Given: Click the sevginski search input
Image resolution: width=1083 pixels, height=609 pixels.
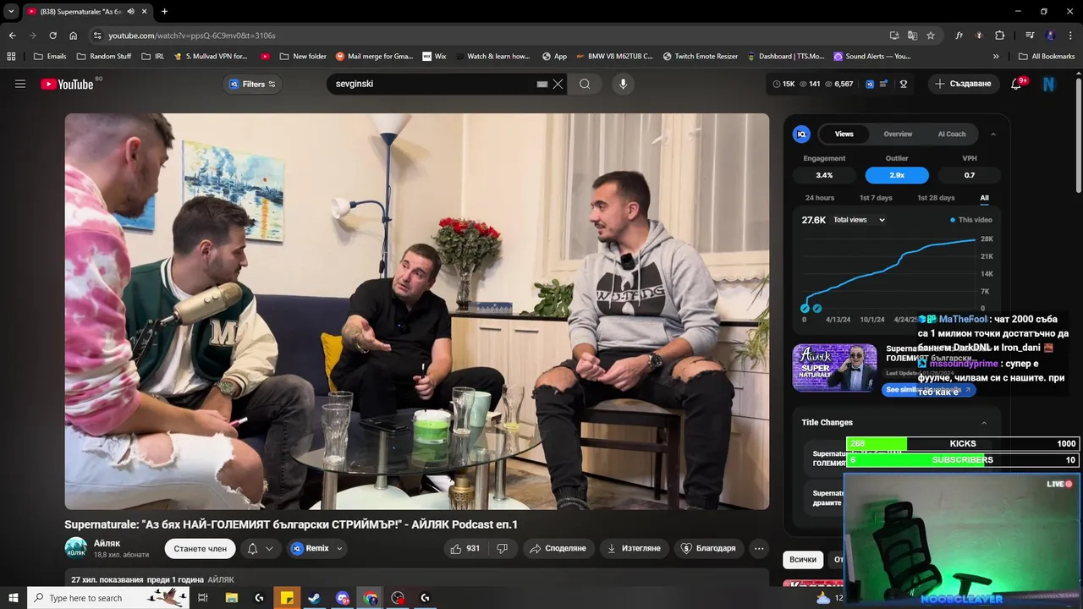Looking at the screenshot, I should coord(432,84).
